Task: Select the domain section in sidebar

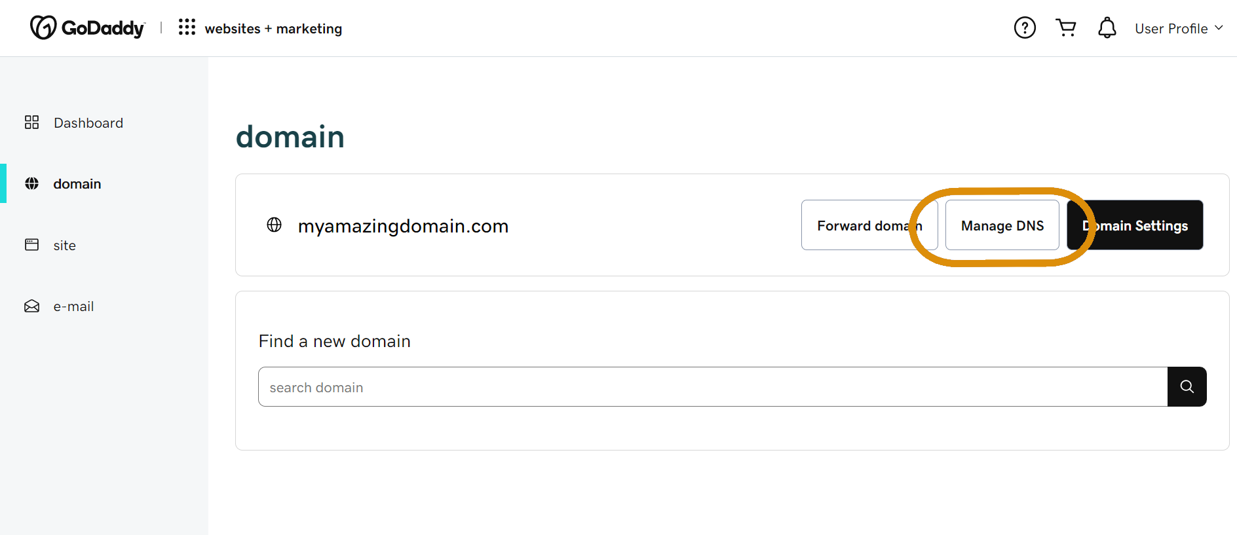Action: [x=77, y=183]
